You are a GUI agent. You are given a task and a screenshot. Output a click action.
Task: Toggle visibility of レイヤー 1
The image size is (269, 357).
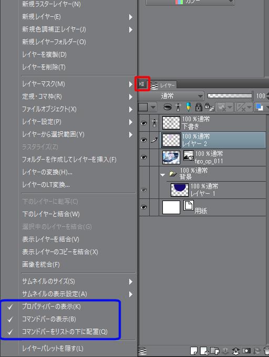point(143,190)
